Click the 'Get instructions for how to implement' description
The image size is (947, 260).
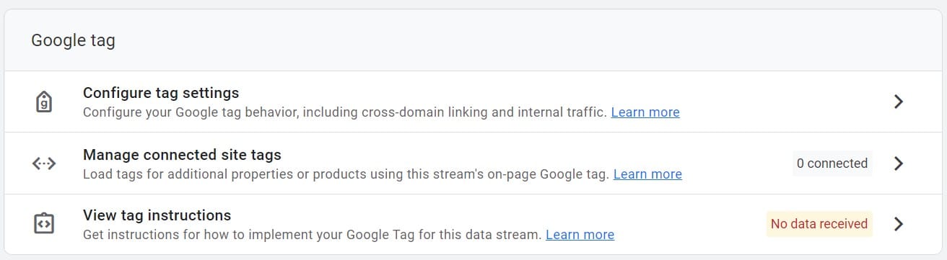(x=312, y=235)
